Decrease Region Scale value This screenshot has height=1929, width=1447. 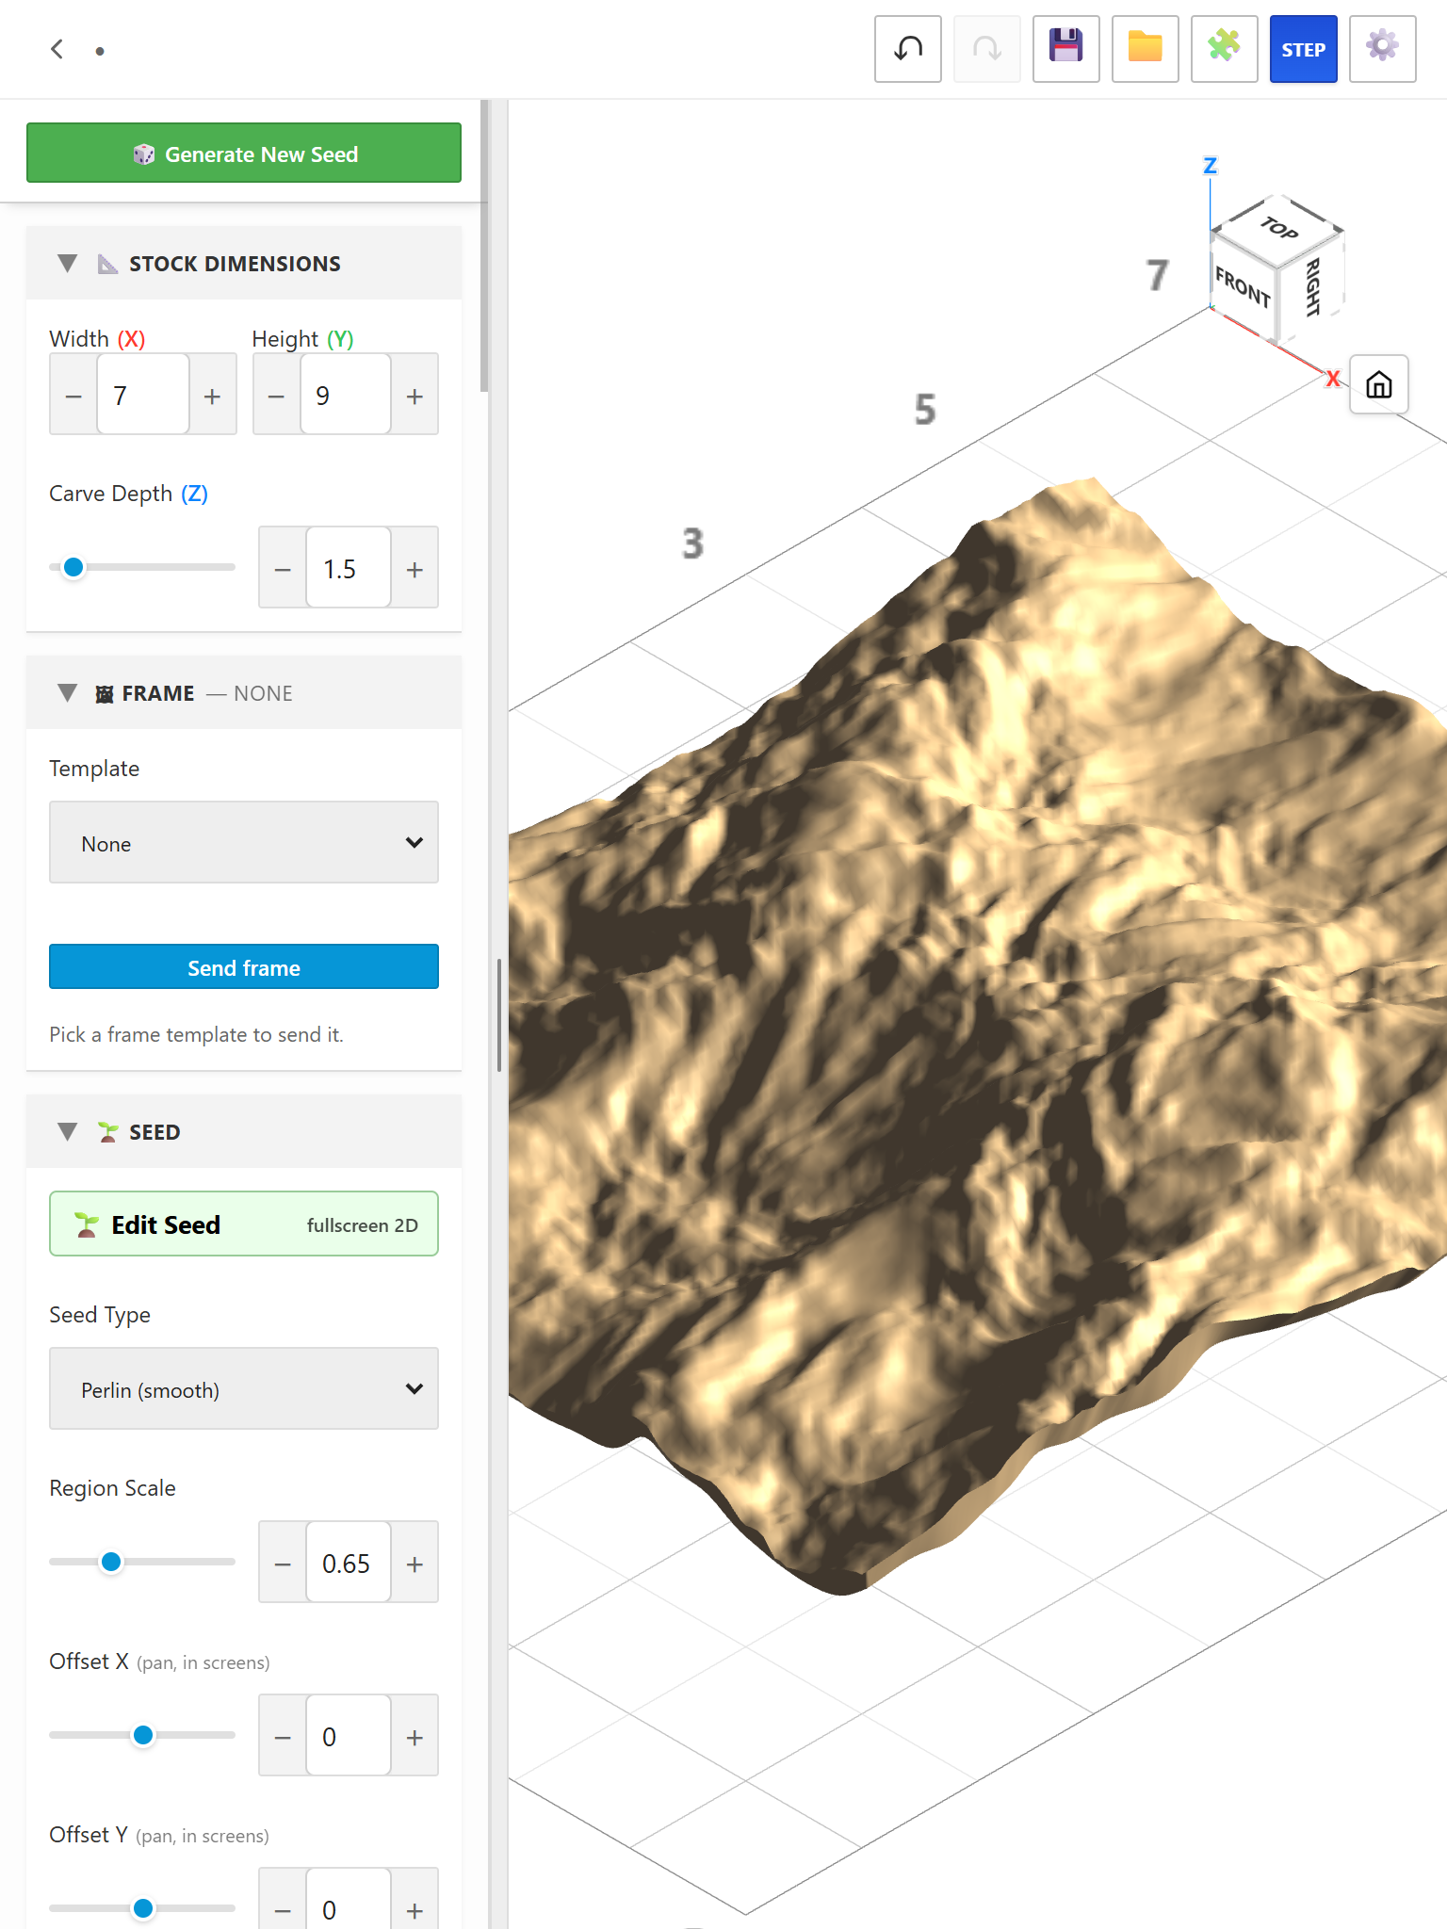point(283,1563)
